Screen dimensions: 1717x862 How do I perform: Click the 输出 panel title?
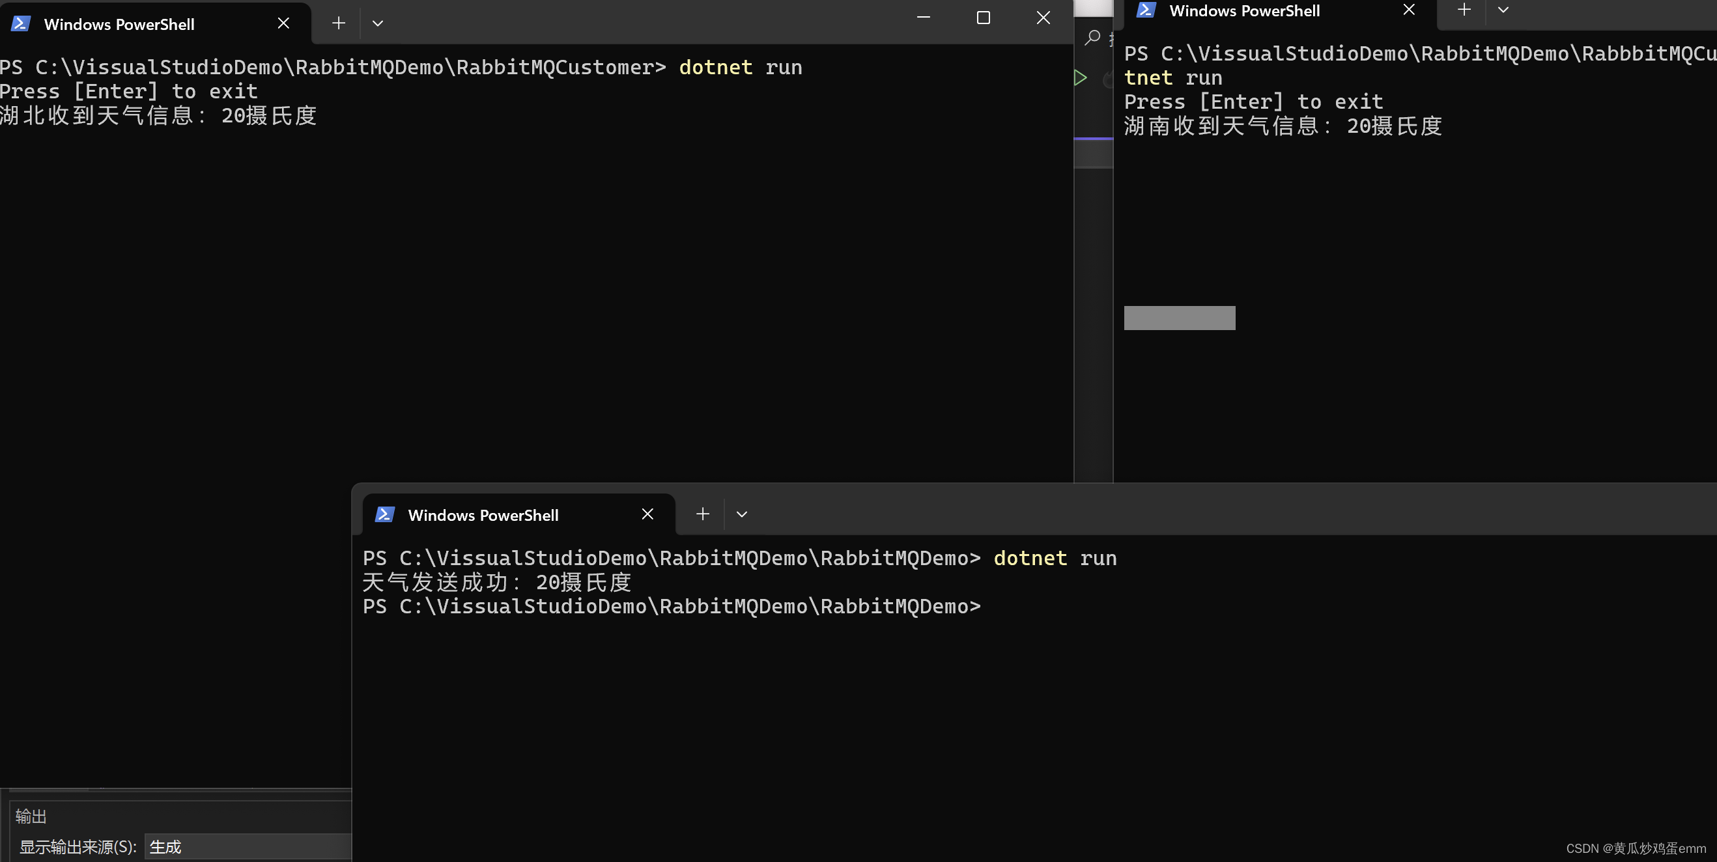tap(31, 816)
